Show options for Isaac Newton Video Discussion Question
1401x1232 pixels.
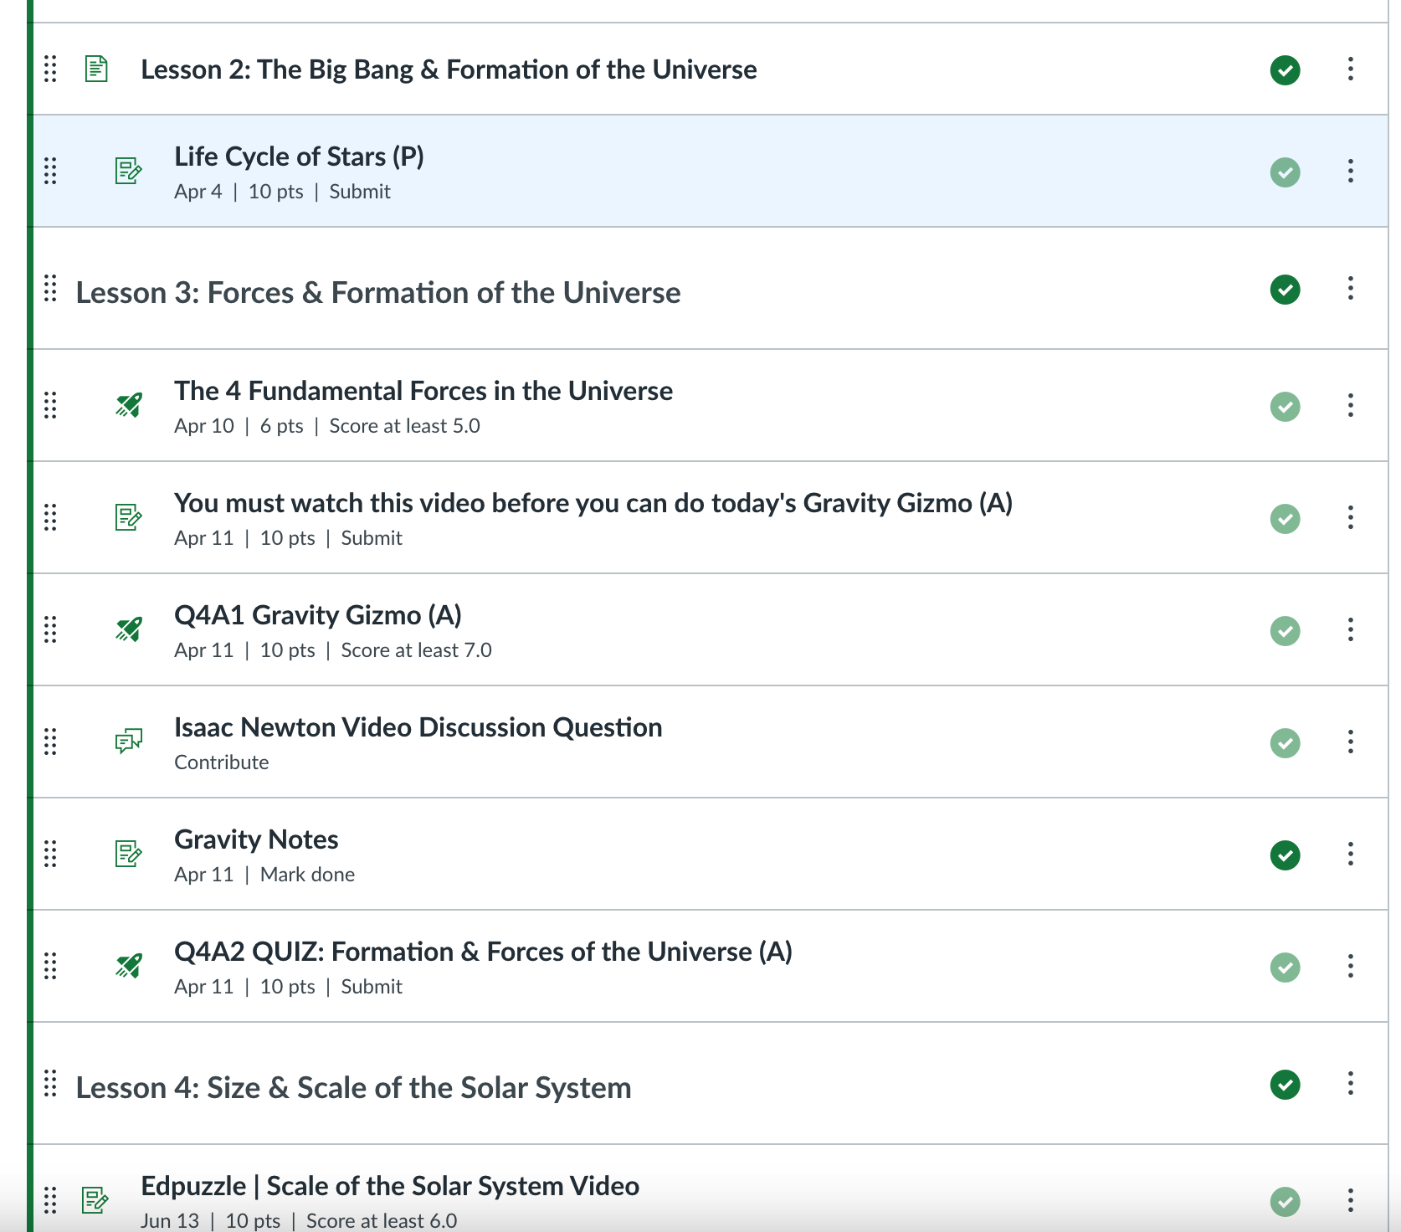pyautogui.click(x=1350, y=742)
